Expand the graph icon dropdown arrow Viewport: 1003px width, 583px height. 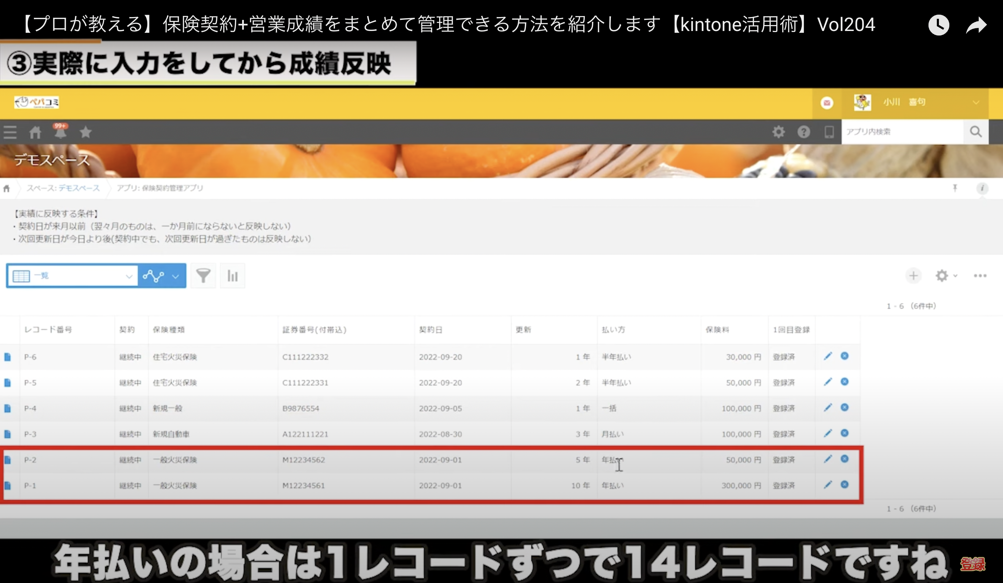(x=176, y=276)
